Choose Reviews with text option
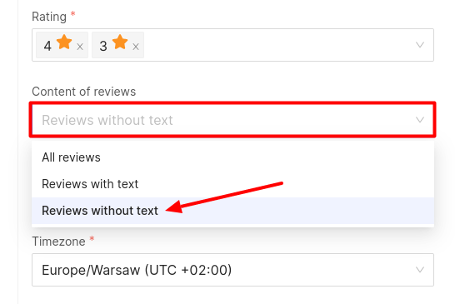455x304 pixels. click(x=232, y=184)
